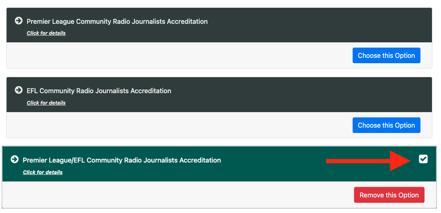Toggle the checked box on Premier League/EFL option
The width and height of the screenshot is (441, 213).
point(423,159)
